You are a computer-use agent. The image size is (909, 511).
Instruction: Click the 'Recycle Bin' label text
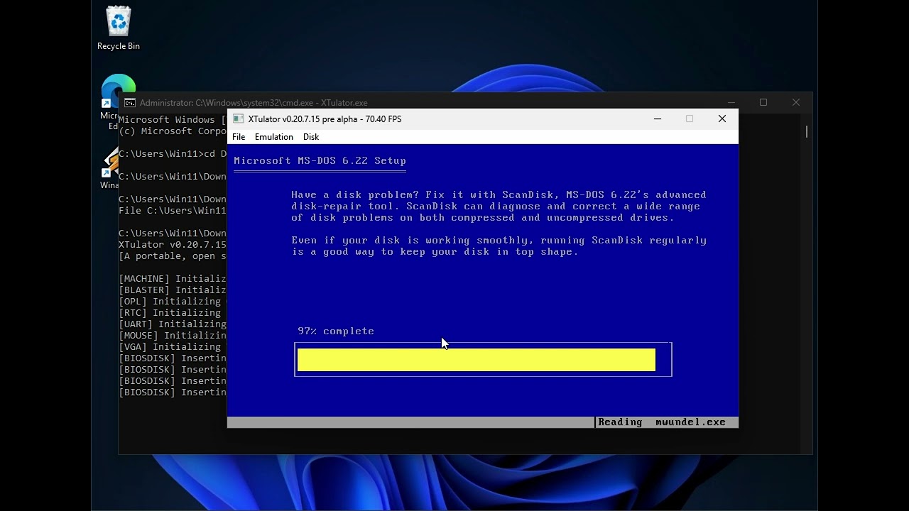click(x=119, y=46)
